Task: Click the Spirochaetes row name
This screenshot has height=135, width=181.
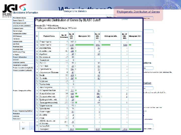Action: tap(45, 109)
